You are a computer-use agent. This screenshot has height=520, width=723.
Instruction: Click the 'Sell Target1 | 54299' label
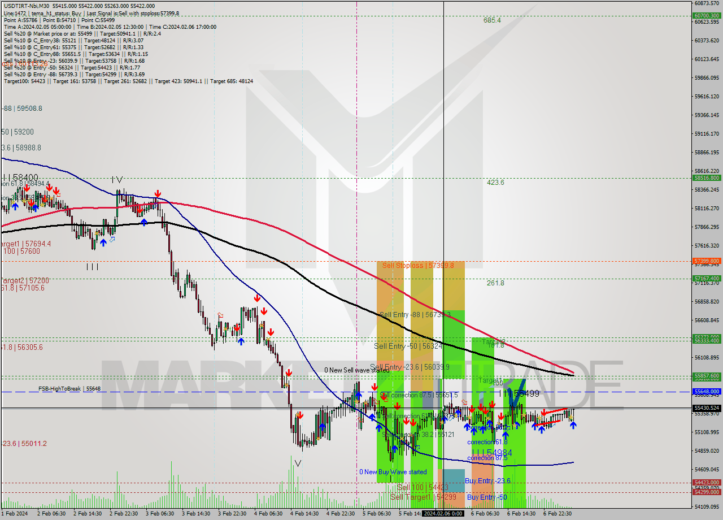[x=423, y=497]
